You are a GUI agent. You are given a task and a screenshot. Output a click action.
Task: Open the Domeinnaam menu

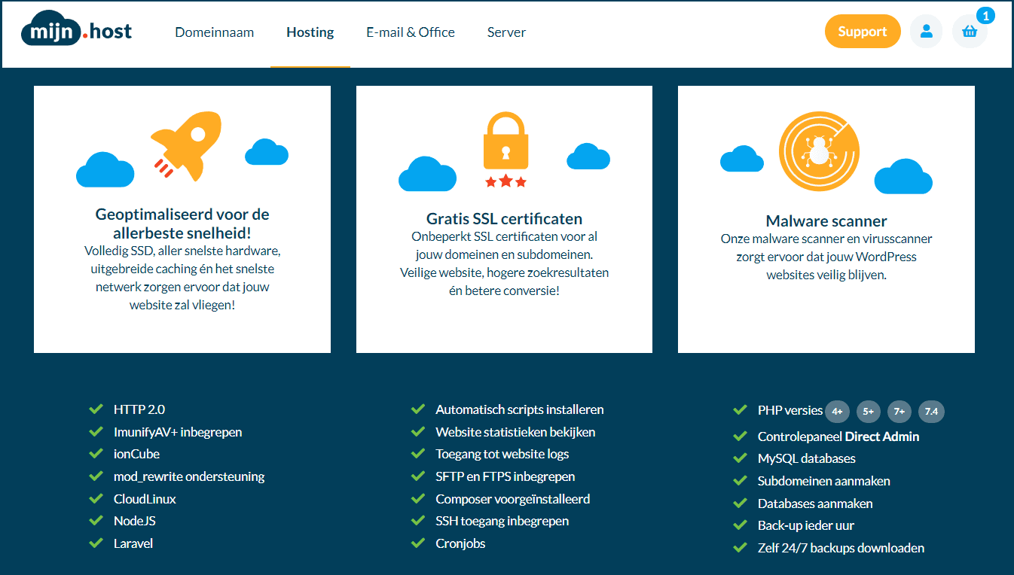(214, 32)
